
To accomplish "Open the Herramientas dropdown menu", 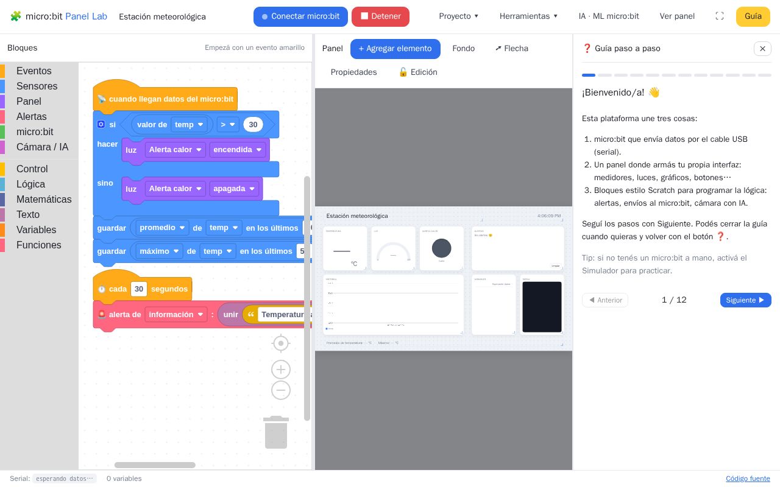I will pyautogui.click(x=528, y=16).
